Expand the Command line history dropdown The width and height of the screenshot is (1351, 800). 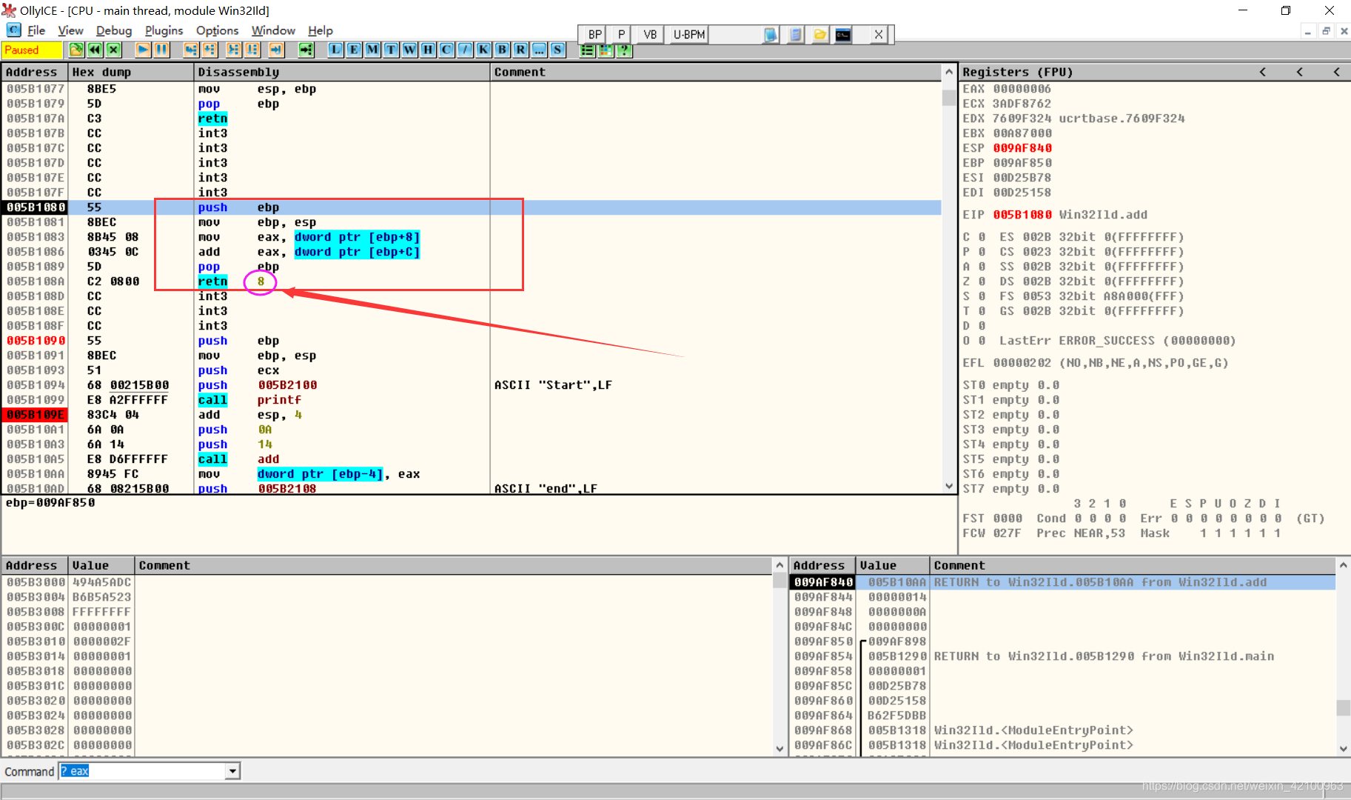pos(232,771)
